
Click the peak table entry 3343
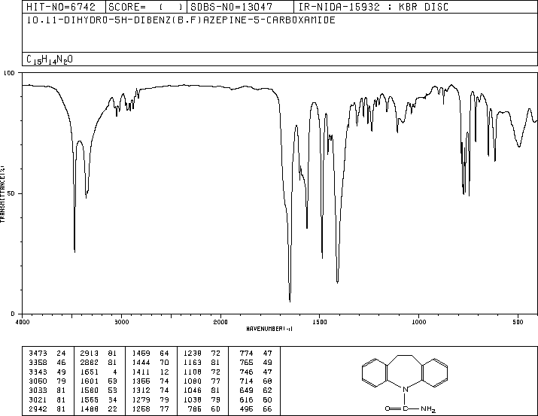(x=38, y=372)
